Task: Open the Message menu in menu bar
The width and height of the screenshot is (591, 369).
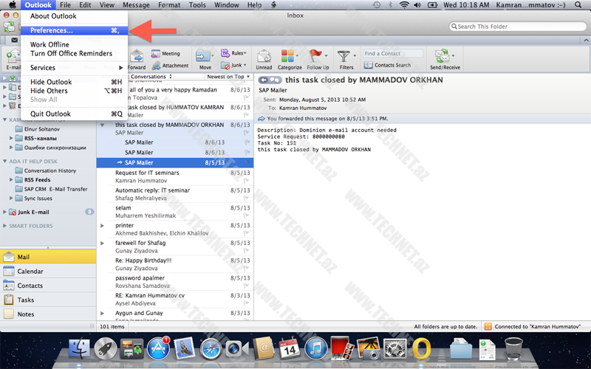Action: (136, 5)
